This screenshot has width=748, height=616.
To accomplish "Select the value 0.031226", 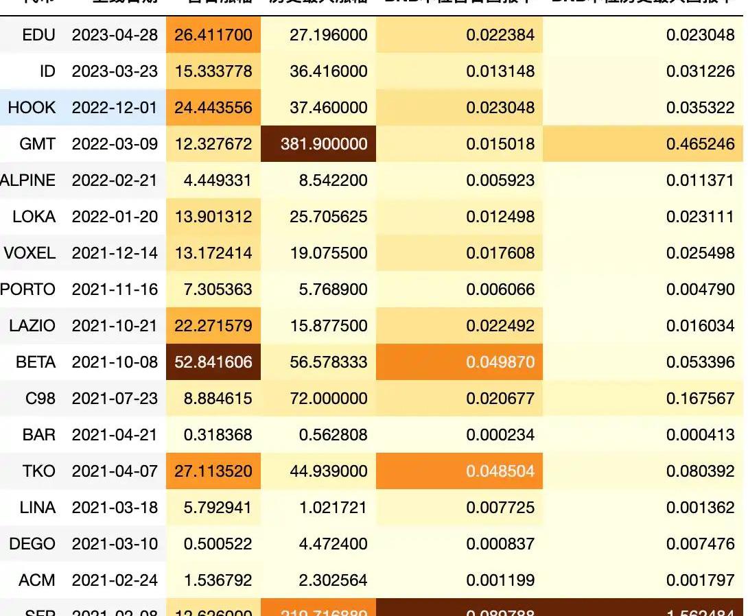I will point(700,71).
